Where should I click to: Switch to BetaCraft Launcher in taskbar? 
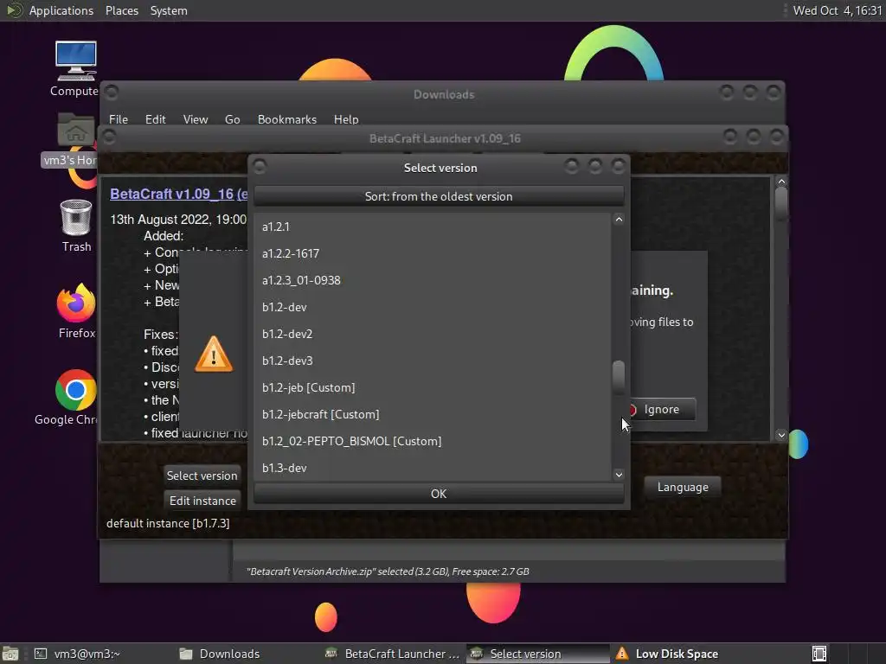394,654
